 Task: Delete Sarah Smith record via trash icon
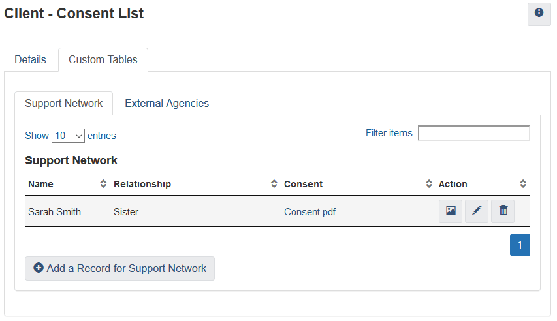pyautogui.click(x=503, y=211)
